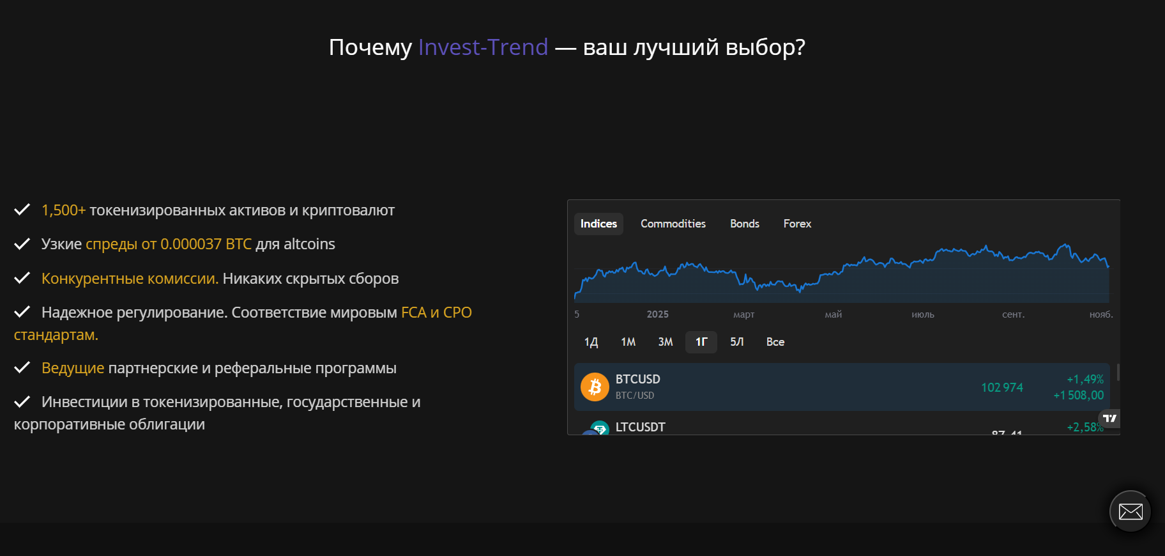Click the 2025 axis label
This screenshot has width=1165, height=556.
657,314
